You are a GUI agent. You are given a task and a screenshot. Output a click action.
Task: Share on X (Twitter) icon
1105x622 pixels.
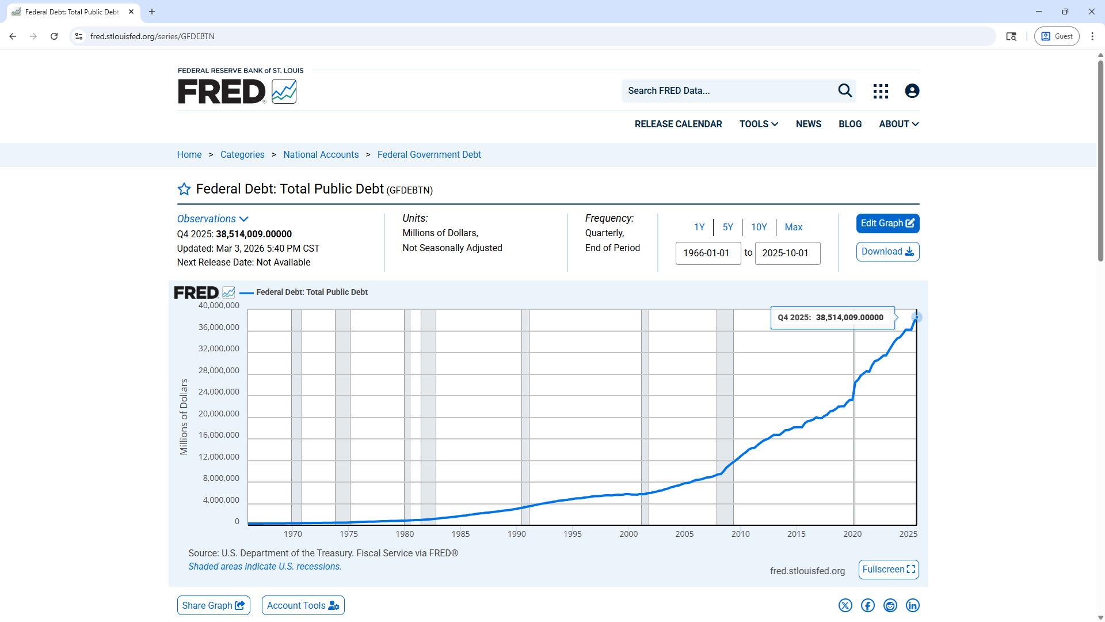click(845, 605)
